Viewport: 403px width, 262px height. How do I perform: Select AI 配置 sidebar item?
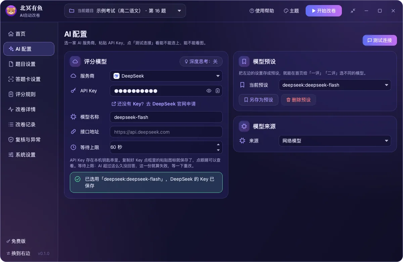point(29,49)
